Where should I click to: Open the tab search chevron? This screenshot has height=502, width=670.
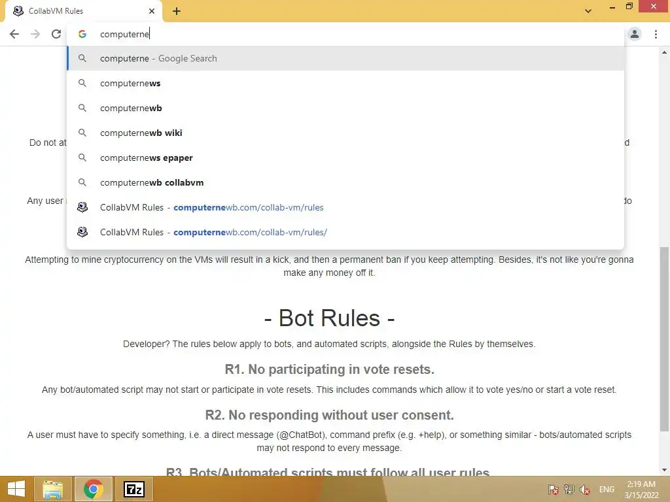point(588,11)
